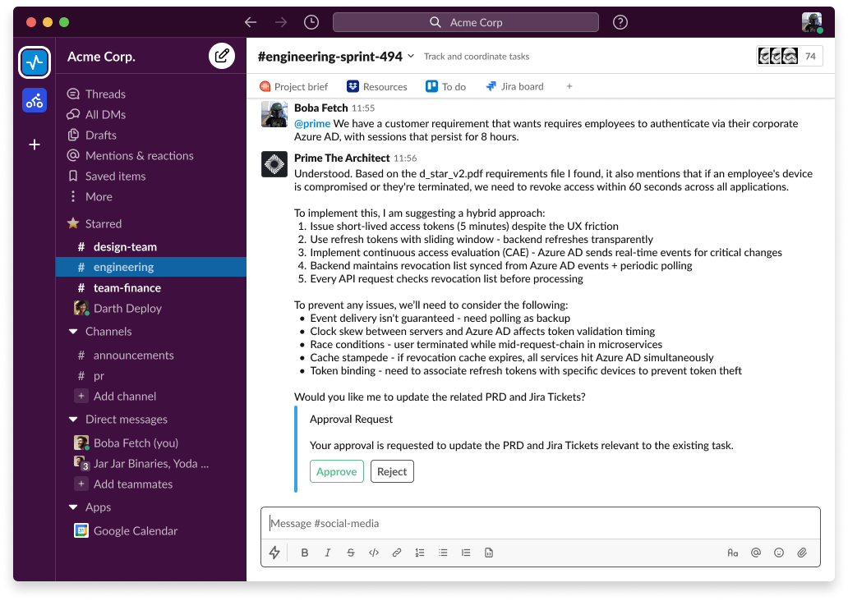This screenshot has height=601, width=848.
Task: Focus the Message #social-media input
Action: click(541, 523)
